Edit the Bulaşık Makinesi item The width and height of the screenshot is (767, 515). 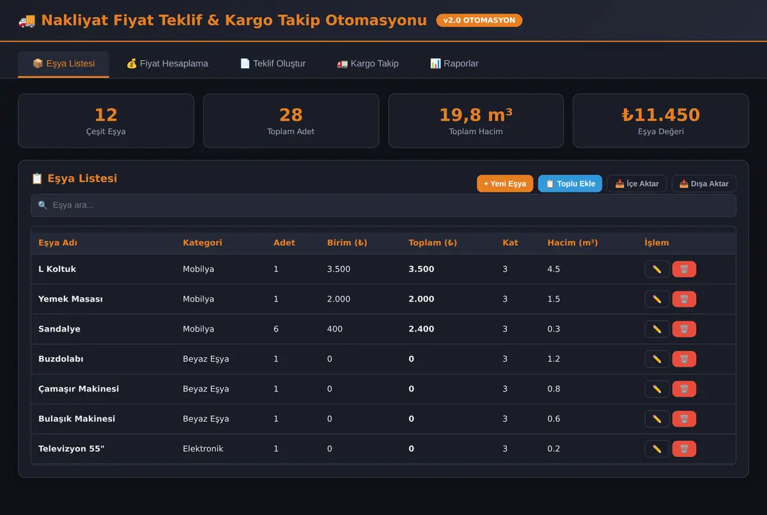[657, 419]
